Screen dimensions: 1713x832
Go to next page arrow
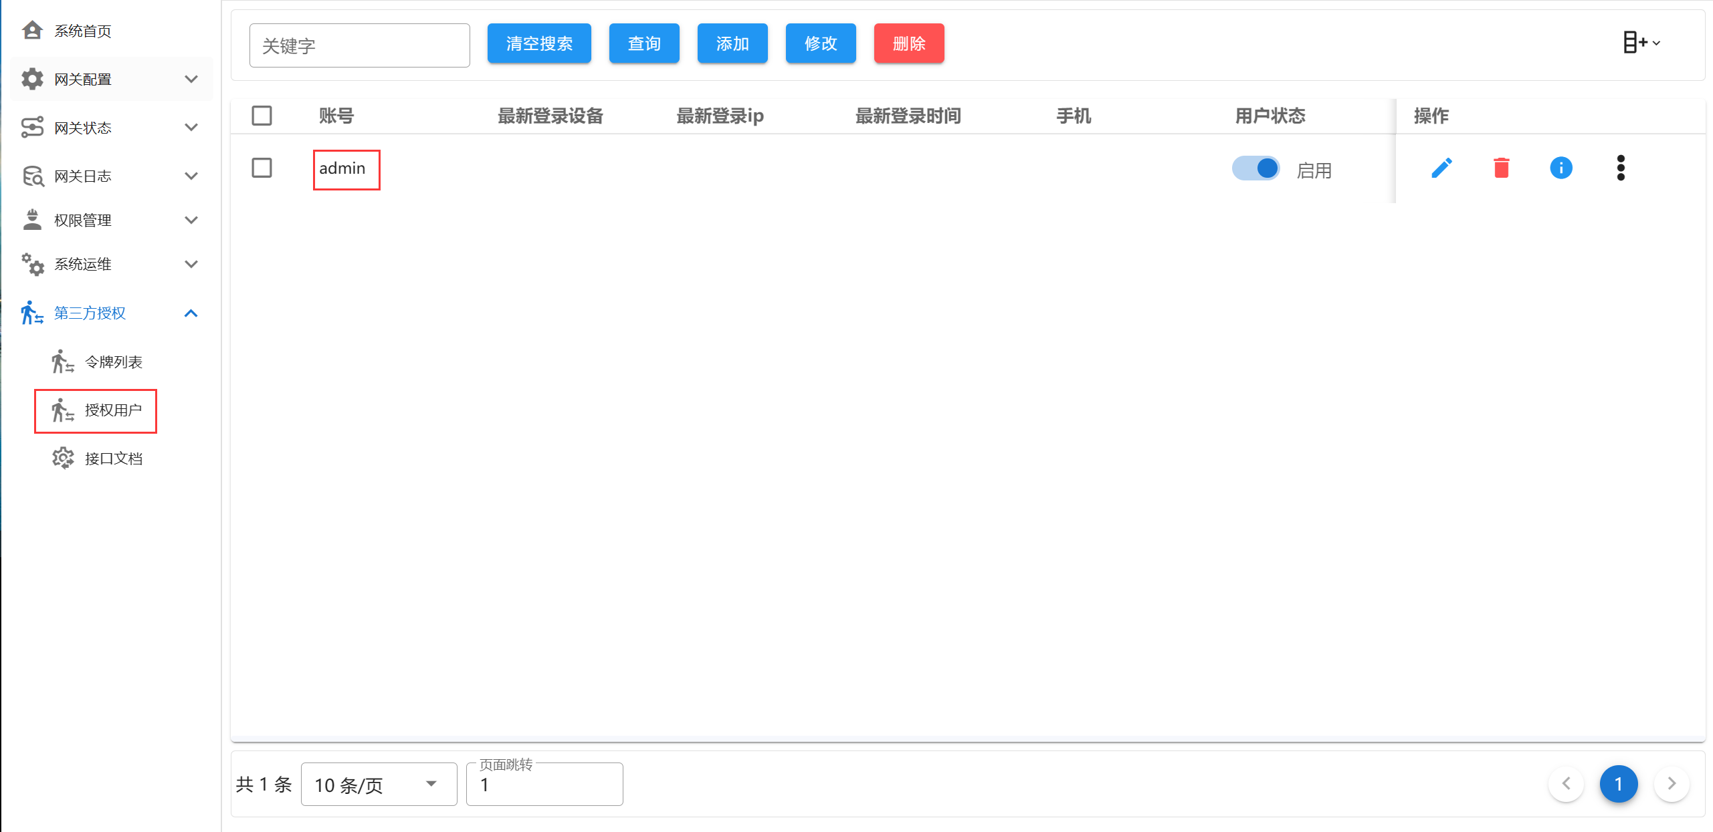click(1671, 783)
